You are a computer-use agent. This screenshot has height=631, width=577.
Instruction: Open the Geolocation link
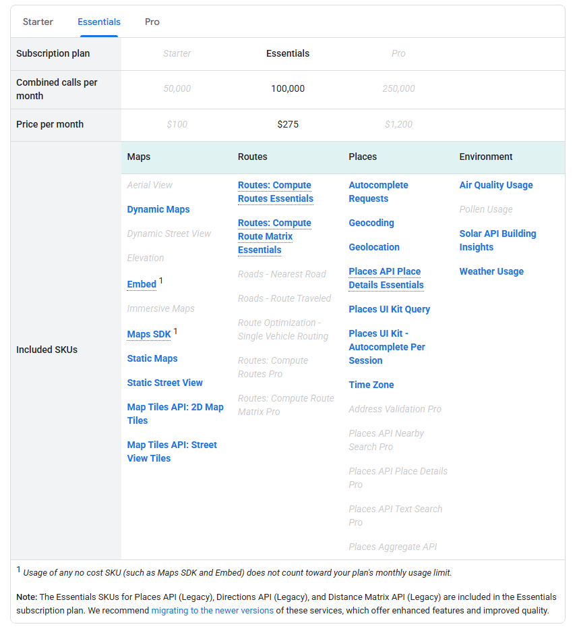374,247
